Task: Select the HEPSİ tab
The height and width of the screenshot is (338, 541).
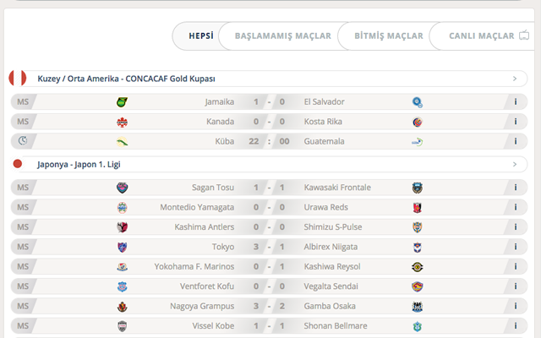Action: pos(200,35)
